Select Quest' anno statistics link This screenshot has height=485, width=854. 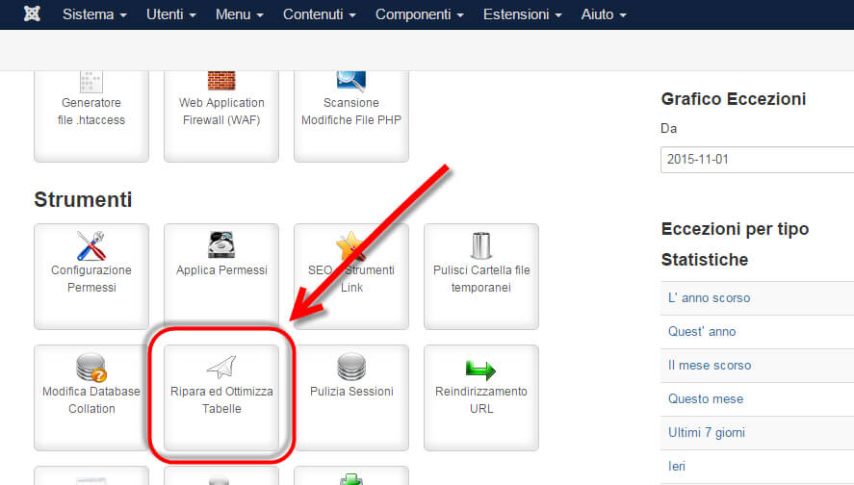click(702, 331)
